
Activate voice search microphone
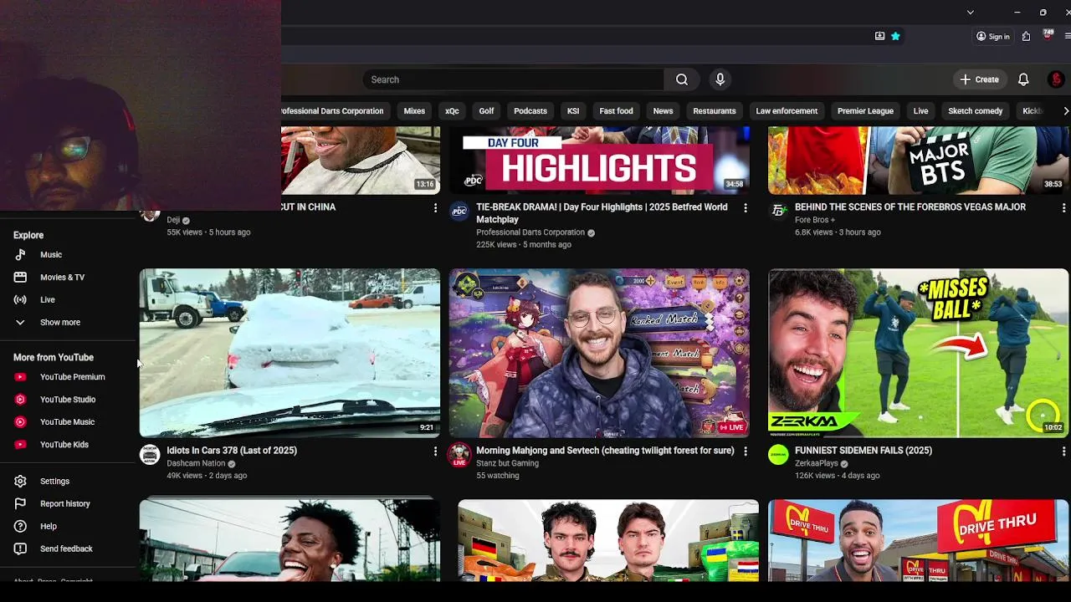[x=720, y=79]
